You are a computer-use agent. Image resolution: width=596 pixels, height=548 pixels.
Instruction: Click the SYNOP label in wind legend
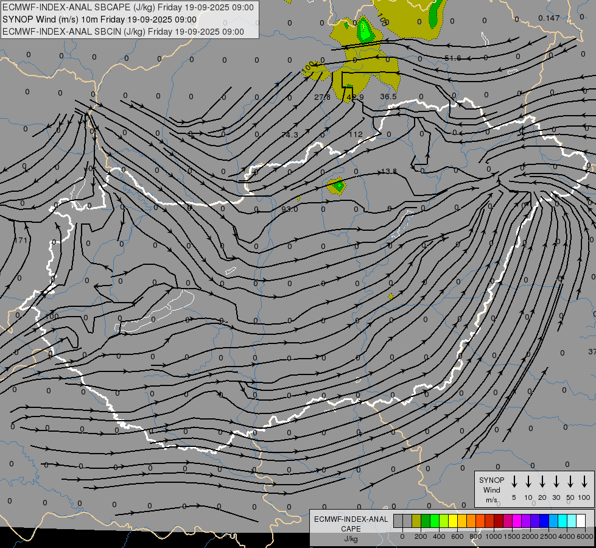pyautogui.click(x=491, y=480)
